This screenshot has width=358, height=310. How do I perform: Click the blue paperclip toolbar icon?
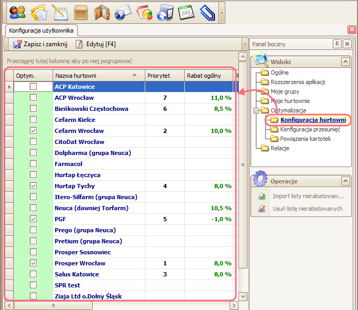(x=207, y=11)
